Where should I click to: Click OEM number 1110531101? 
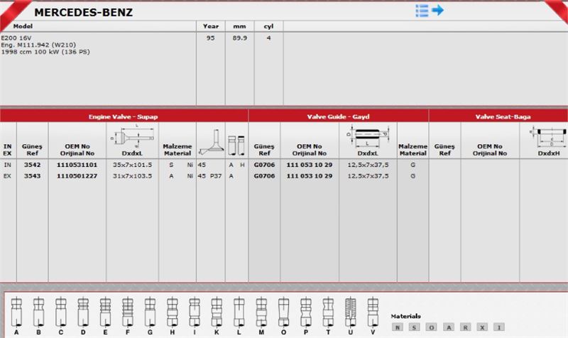(77, 165)
